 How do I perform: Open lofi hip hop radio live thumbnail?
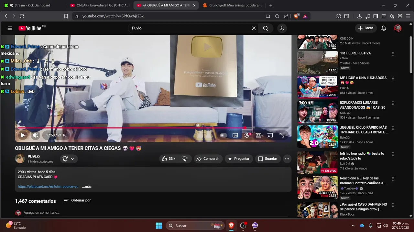pos(318,162)
